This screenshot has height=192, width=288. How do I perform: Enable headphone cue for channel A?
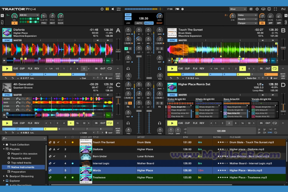pos(128,68)
